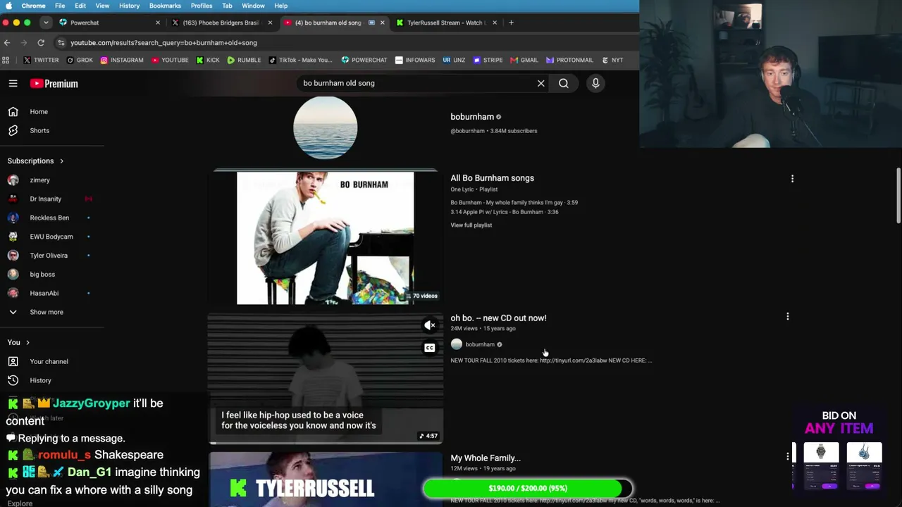
Task: Toggle captions on the video preview
Action: 429,348
